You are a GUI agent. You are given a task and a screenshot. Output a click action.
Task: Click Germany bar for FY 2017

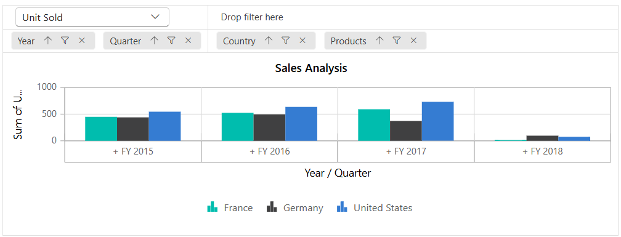coord(406,131)
